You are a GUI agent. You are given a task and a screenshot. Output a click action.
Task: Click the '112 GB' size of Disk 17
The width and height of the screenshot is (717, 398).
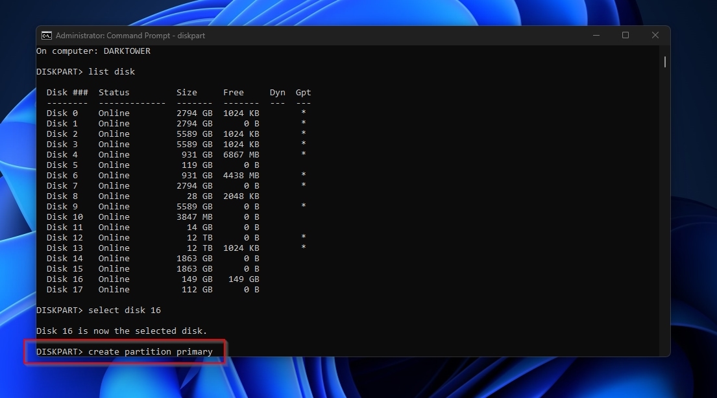tap(197, 289)
